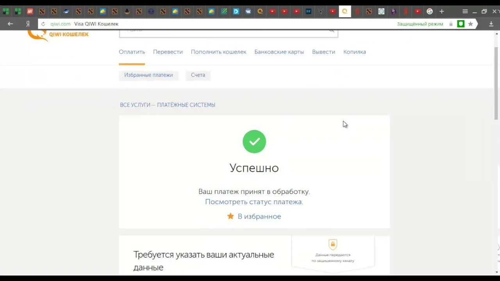
Task: Bookmark the page with the star icon
Action: coord(471,24)
